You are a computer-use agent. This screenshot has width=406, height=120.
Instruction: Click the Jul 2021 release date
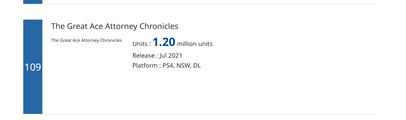point(171,56)
